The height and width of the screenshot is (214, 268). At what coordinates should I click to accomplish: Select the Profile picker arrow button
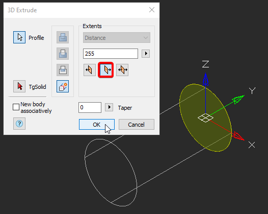click(x=19, y=37)
